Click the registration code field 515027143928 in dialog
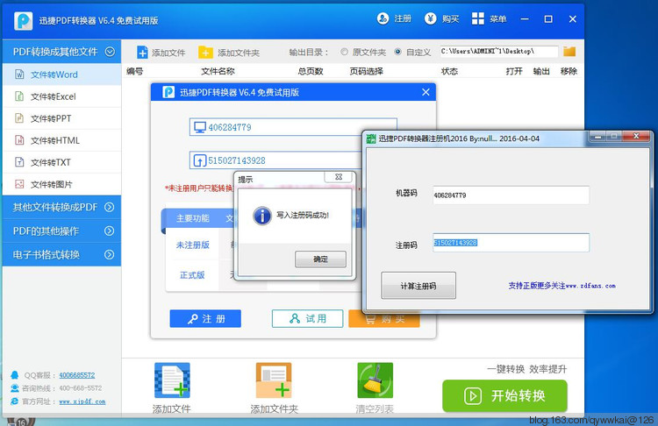 [x=276, y=160]
